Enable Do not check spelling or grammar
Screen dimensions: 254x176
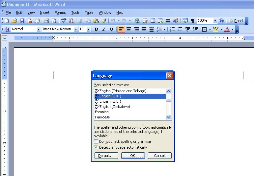(96, 141)
